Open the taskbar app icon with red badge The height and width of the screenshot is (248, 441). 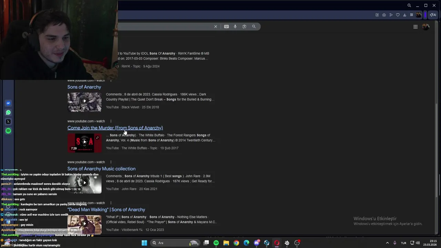pyautogui.click(x=297, y=243)
